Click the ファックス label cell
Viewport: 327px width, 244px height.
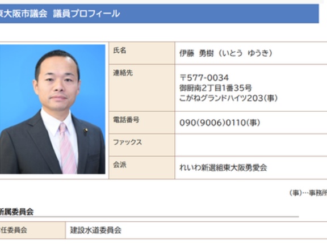tap(142, 145)
